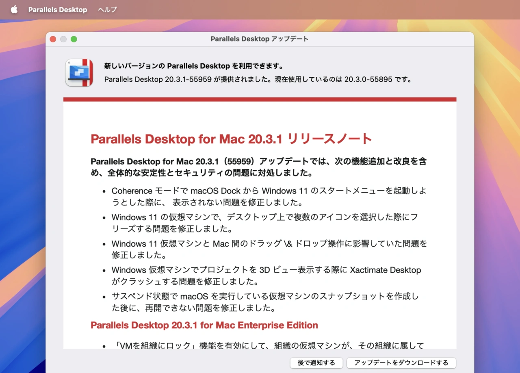This screenshot has width=520, height=373.
Task: Click the 後で通知する button
Action: tap(316, 363)
